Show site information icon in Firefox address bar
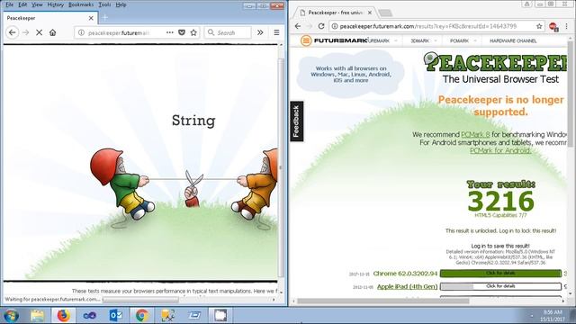The width and height of the screenshot is (576, 324). (81, 32)
